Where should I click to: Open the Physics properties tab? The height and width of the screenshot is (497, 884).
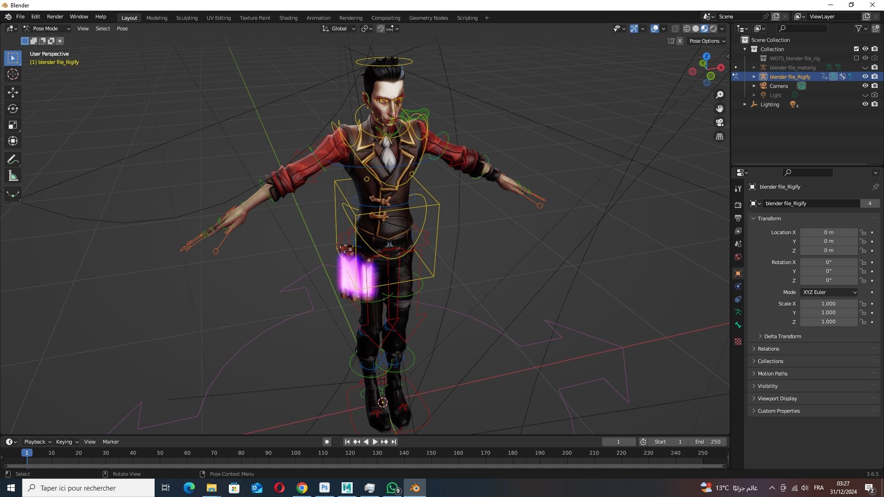[738, 286]
